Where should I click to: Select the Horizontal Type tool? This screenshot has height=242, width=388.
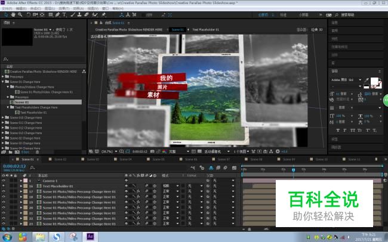[x=64, y=15]
